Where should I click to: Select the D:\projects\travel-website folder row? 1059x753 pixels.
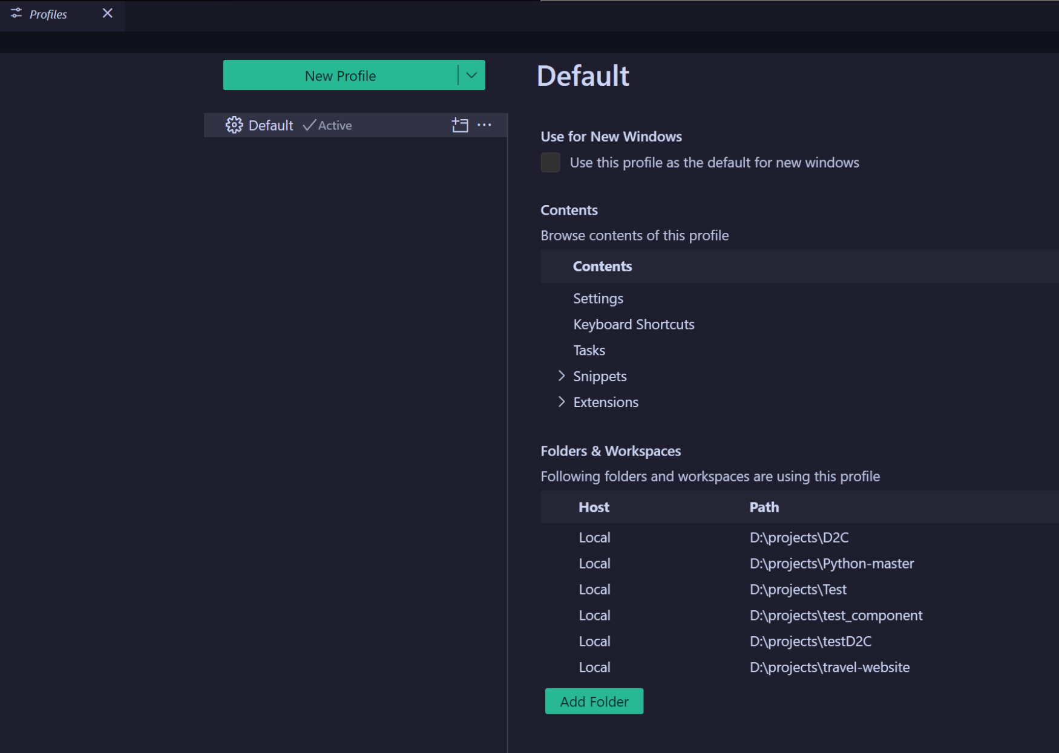click(830, 667)
